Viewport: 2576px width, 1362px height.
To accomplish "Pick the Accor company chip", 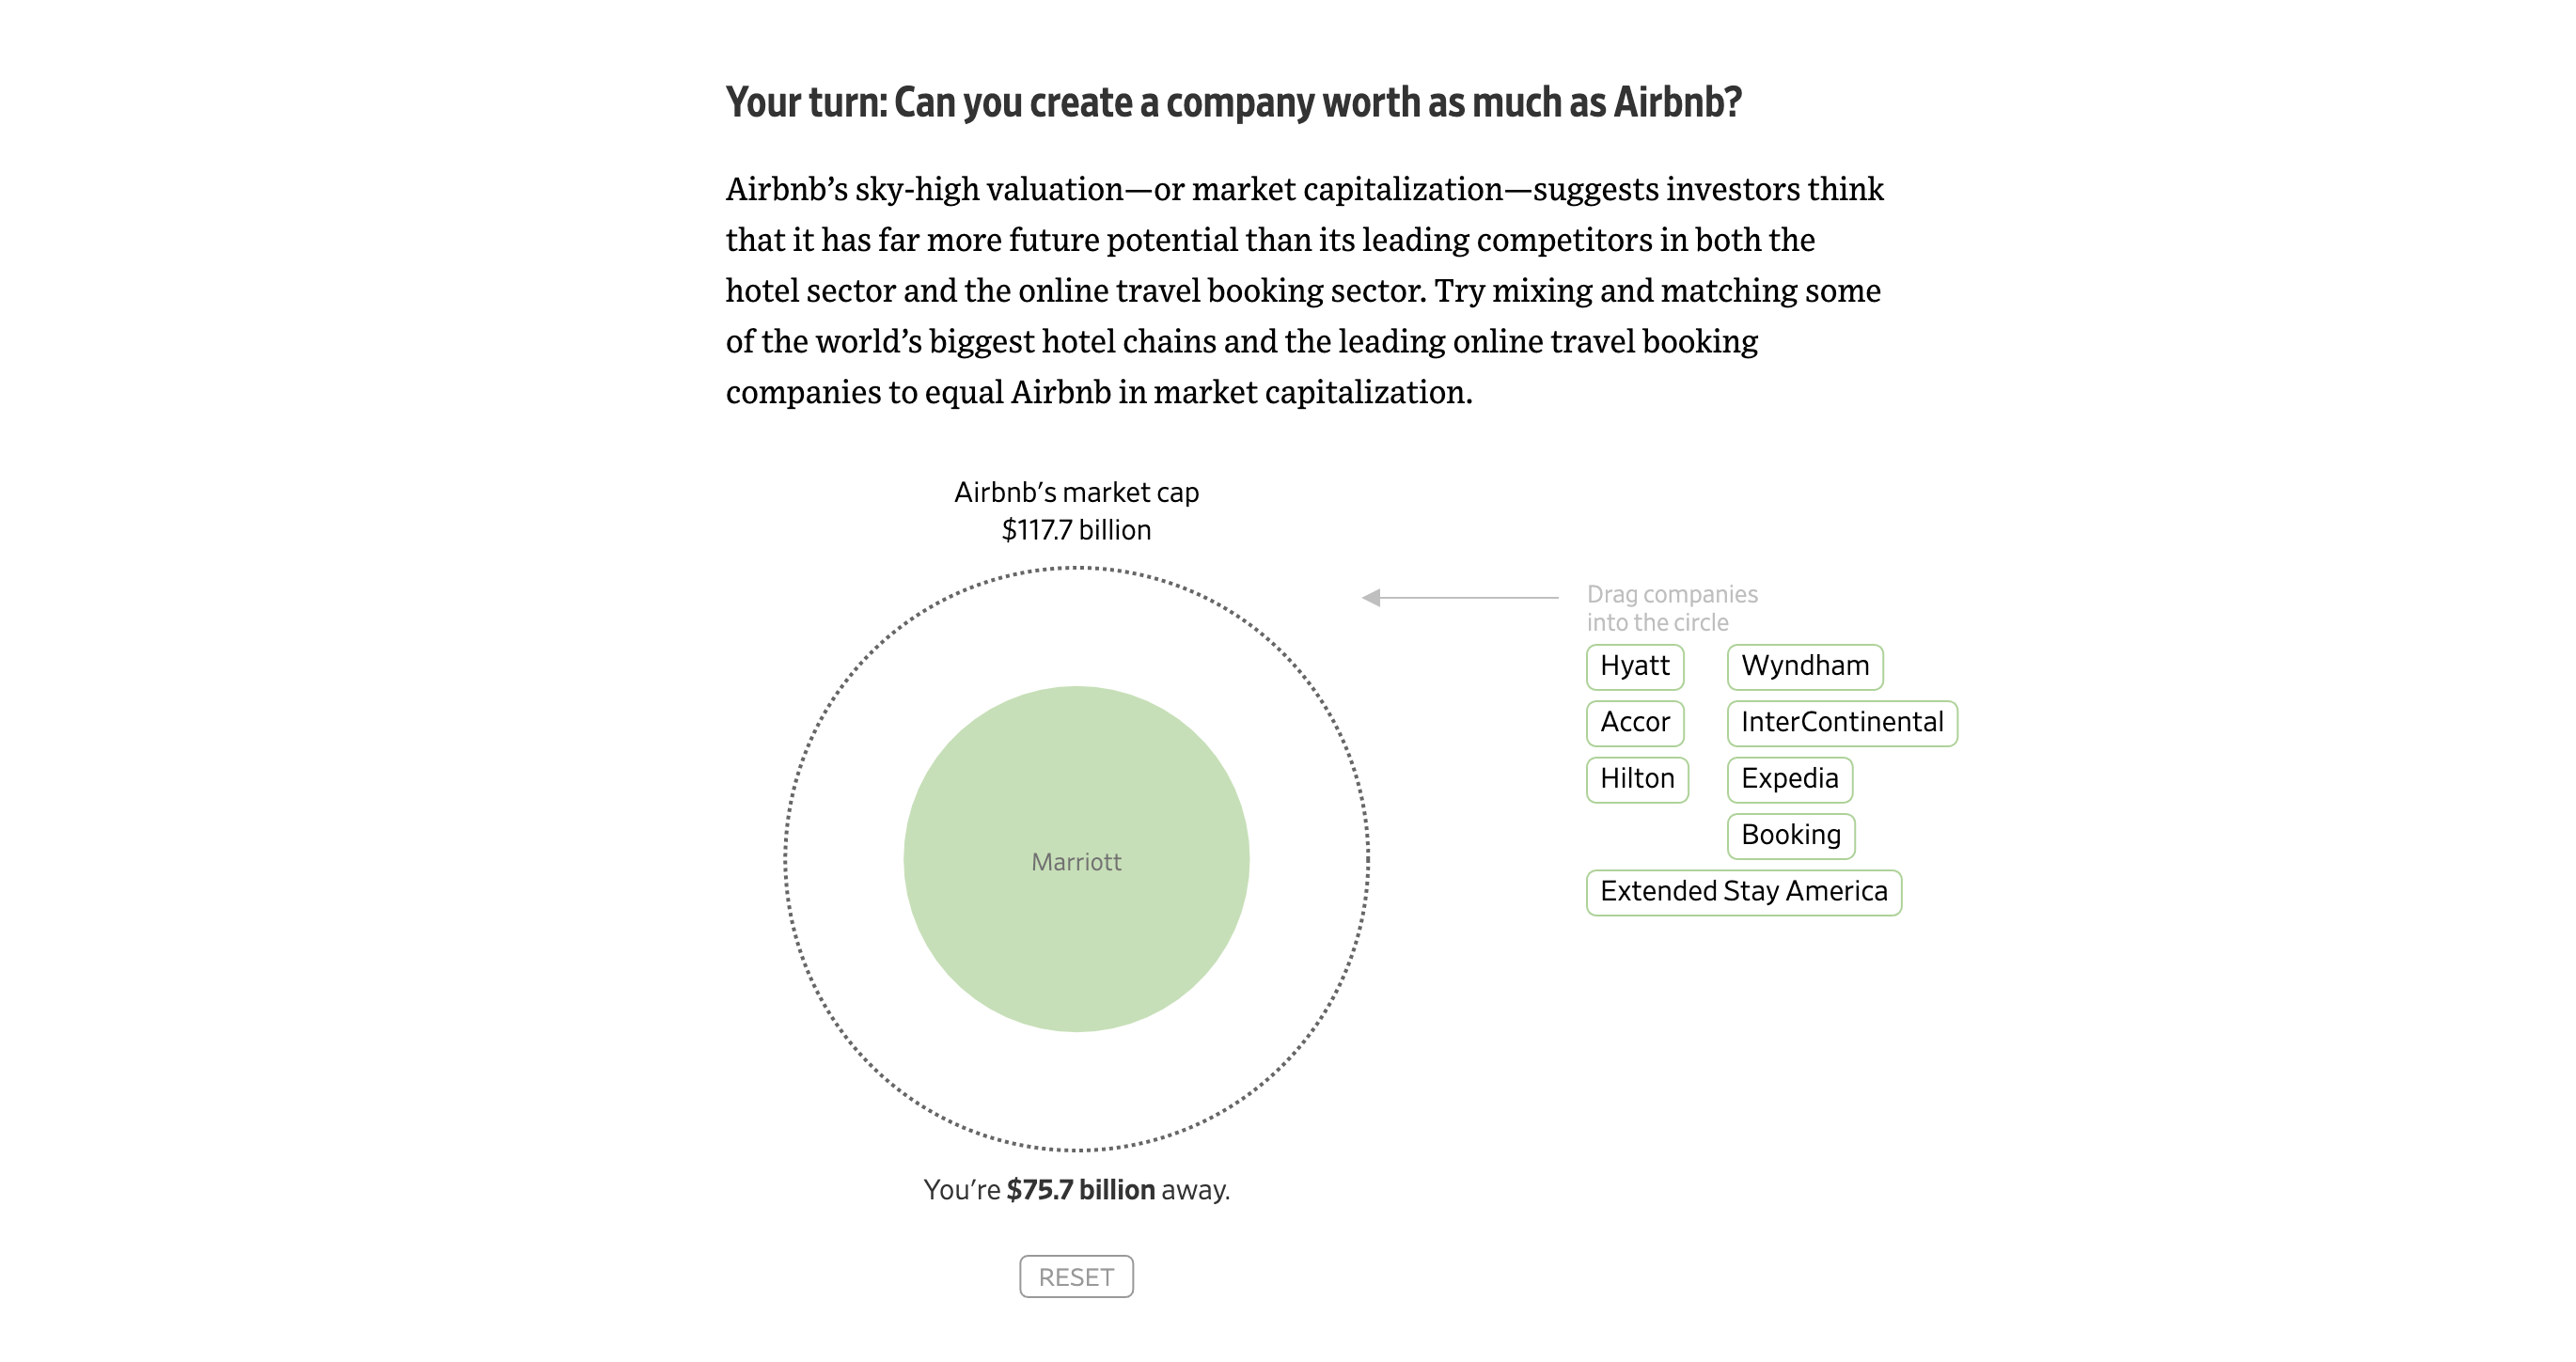I will coord(1634,722).
